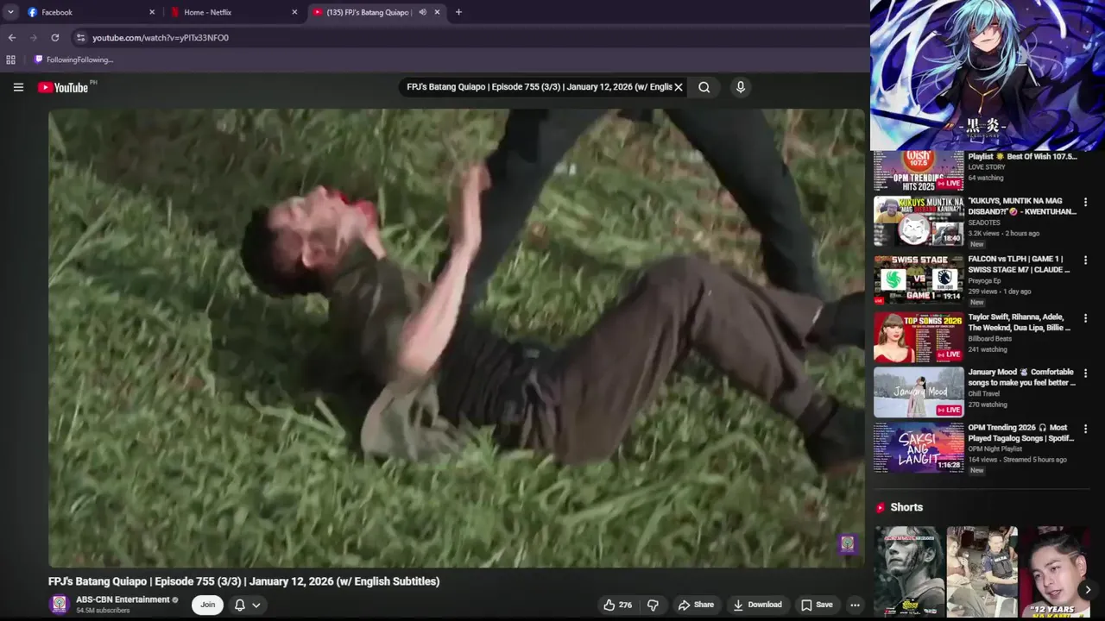Image resolution: width=1105 pixels, height=621 pixels.
Task: Open FALCON vs TLPH Game 1 thumbnail
Action: click(919, 279)
